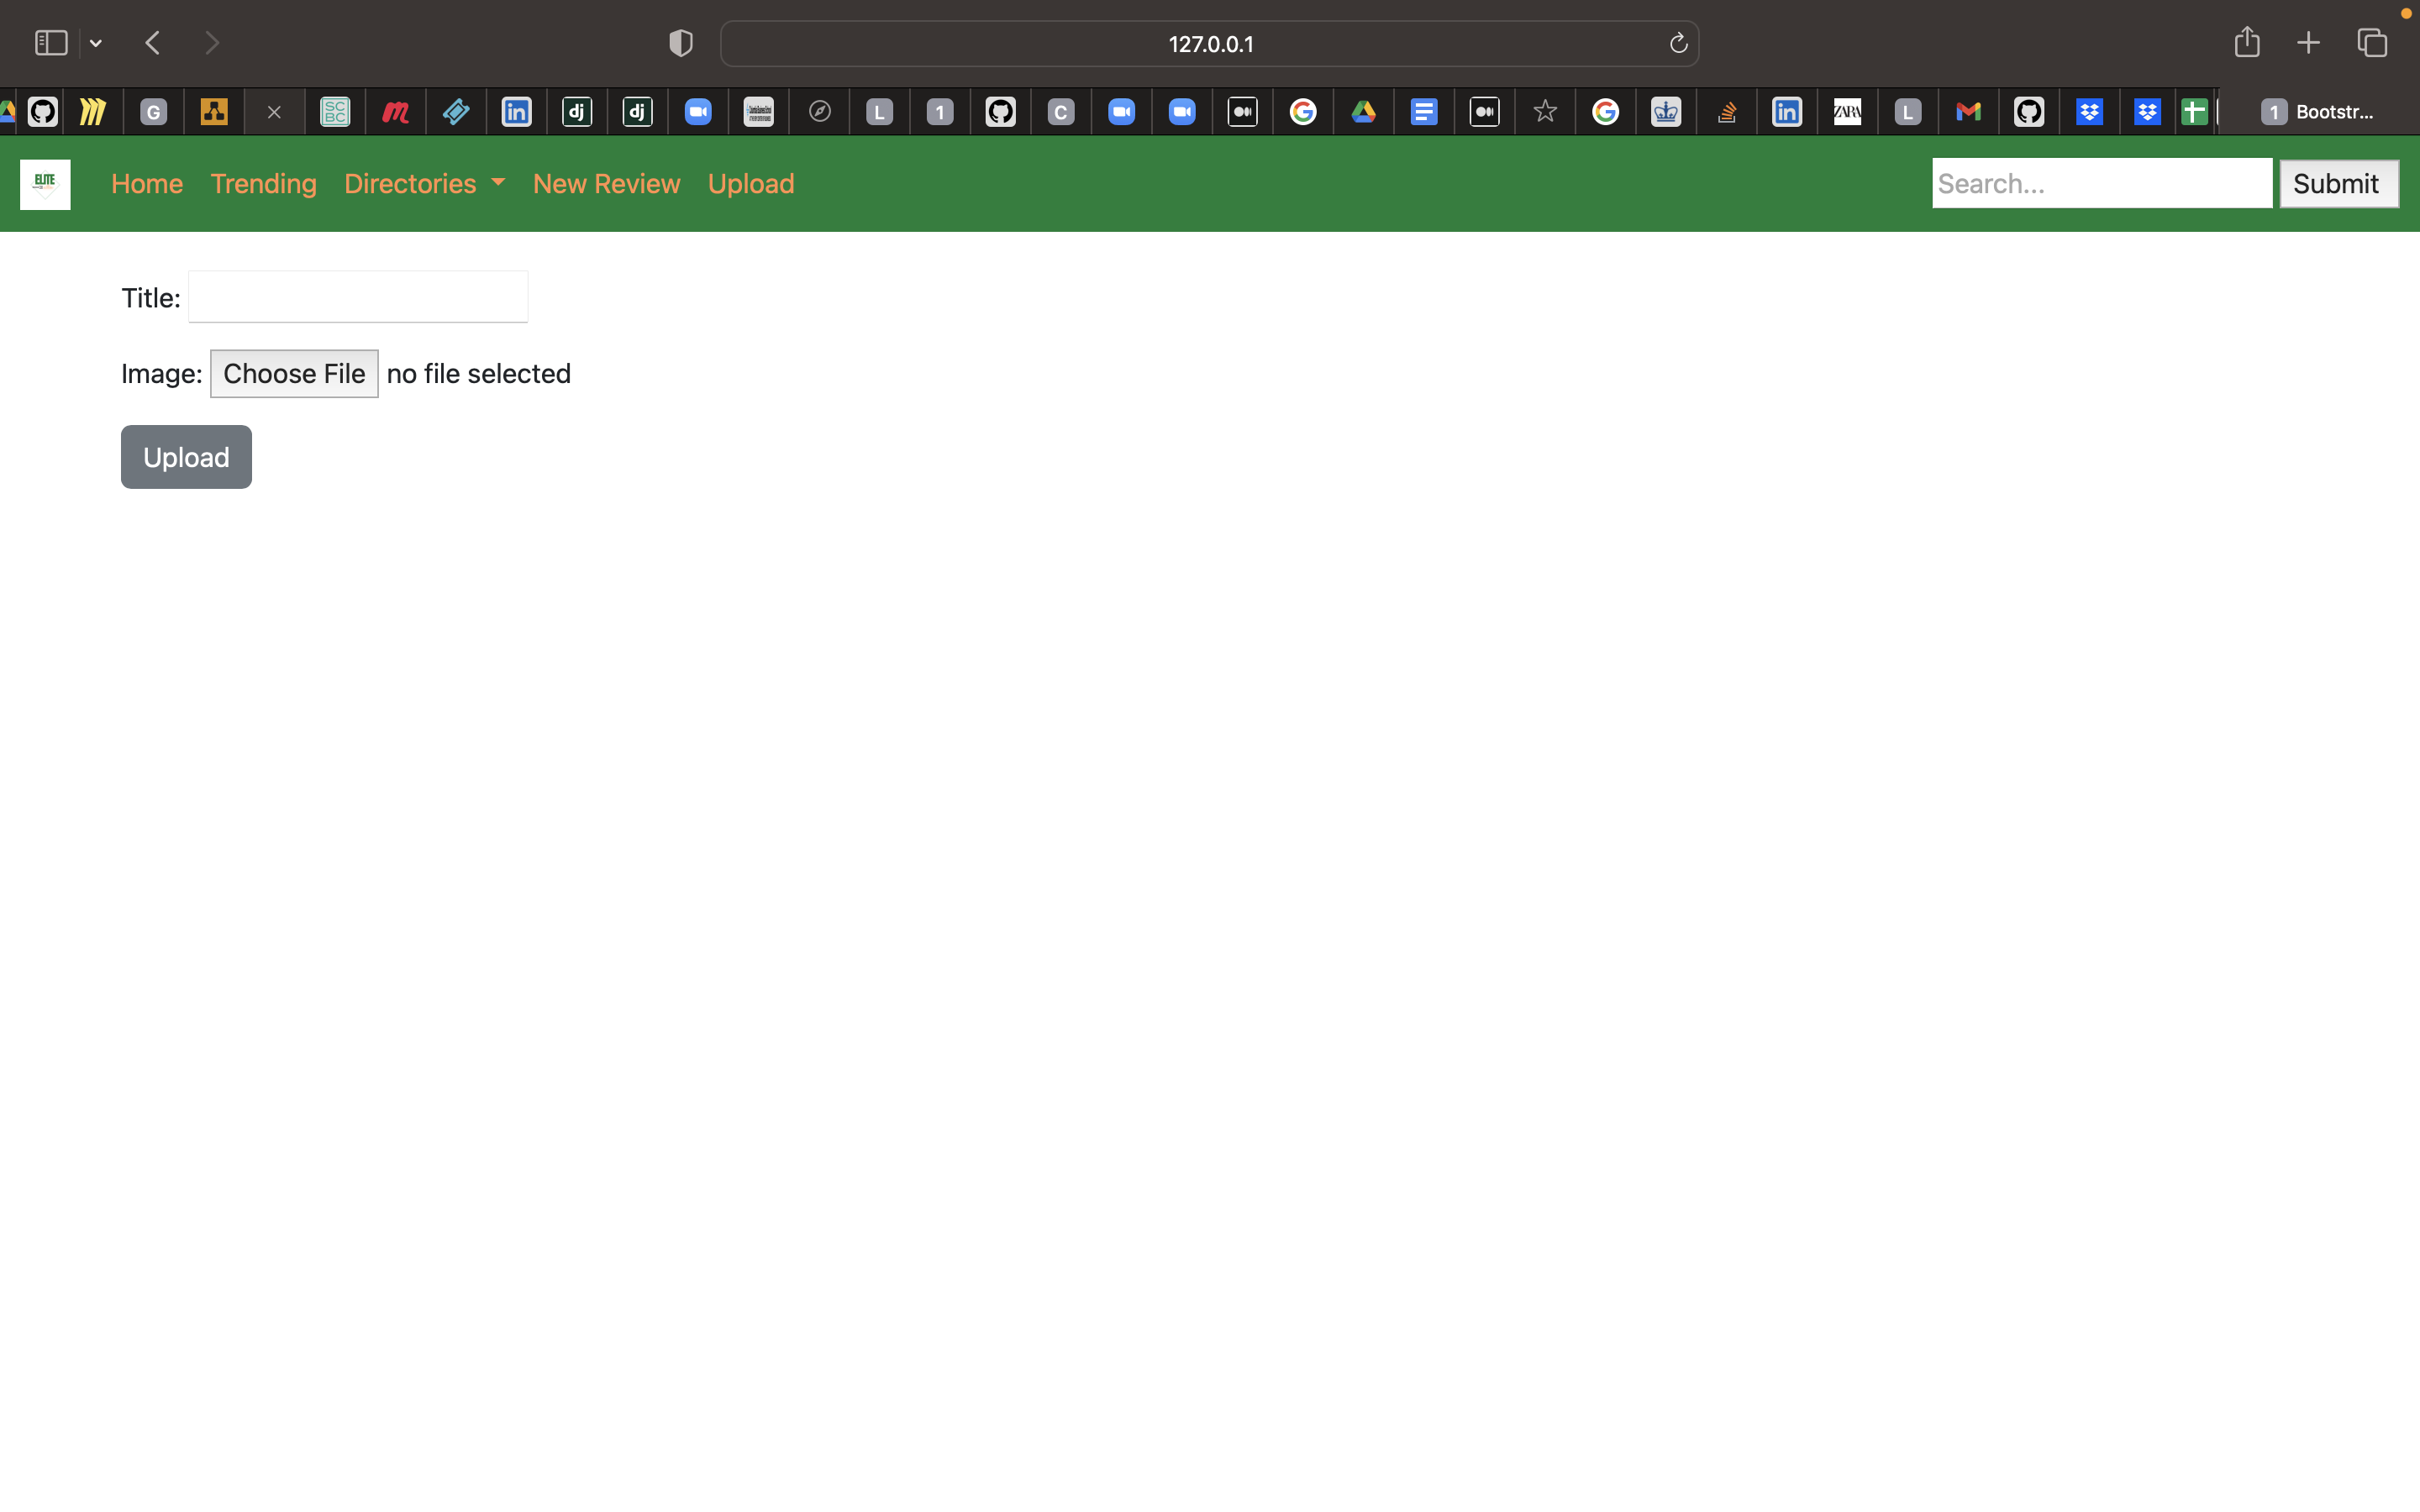Screen dimensions: 2420x1512
Task: Click the site logo in navbar
Action: (x=45, y=184)
